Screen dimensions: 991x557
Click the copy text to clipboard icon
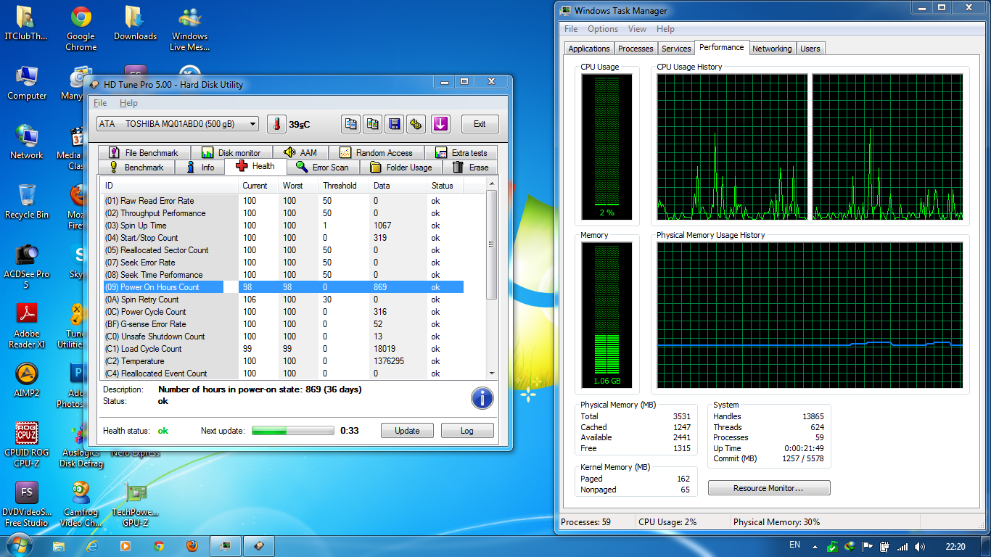(351, 124)
